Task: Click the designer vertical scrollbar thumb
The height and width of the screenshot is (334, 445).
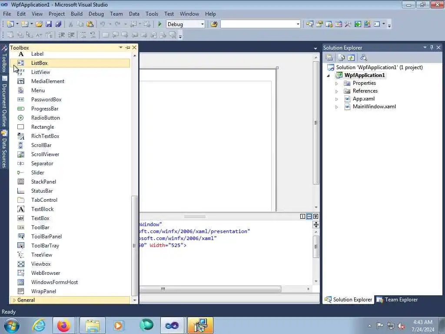Action: pyautogui.click(x=316, y=123)
